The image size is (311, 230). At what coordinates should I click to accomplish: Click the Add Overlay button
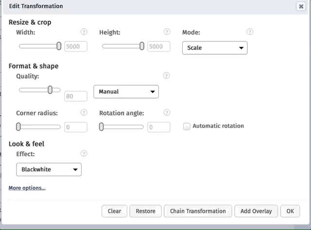pos(256,211)
